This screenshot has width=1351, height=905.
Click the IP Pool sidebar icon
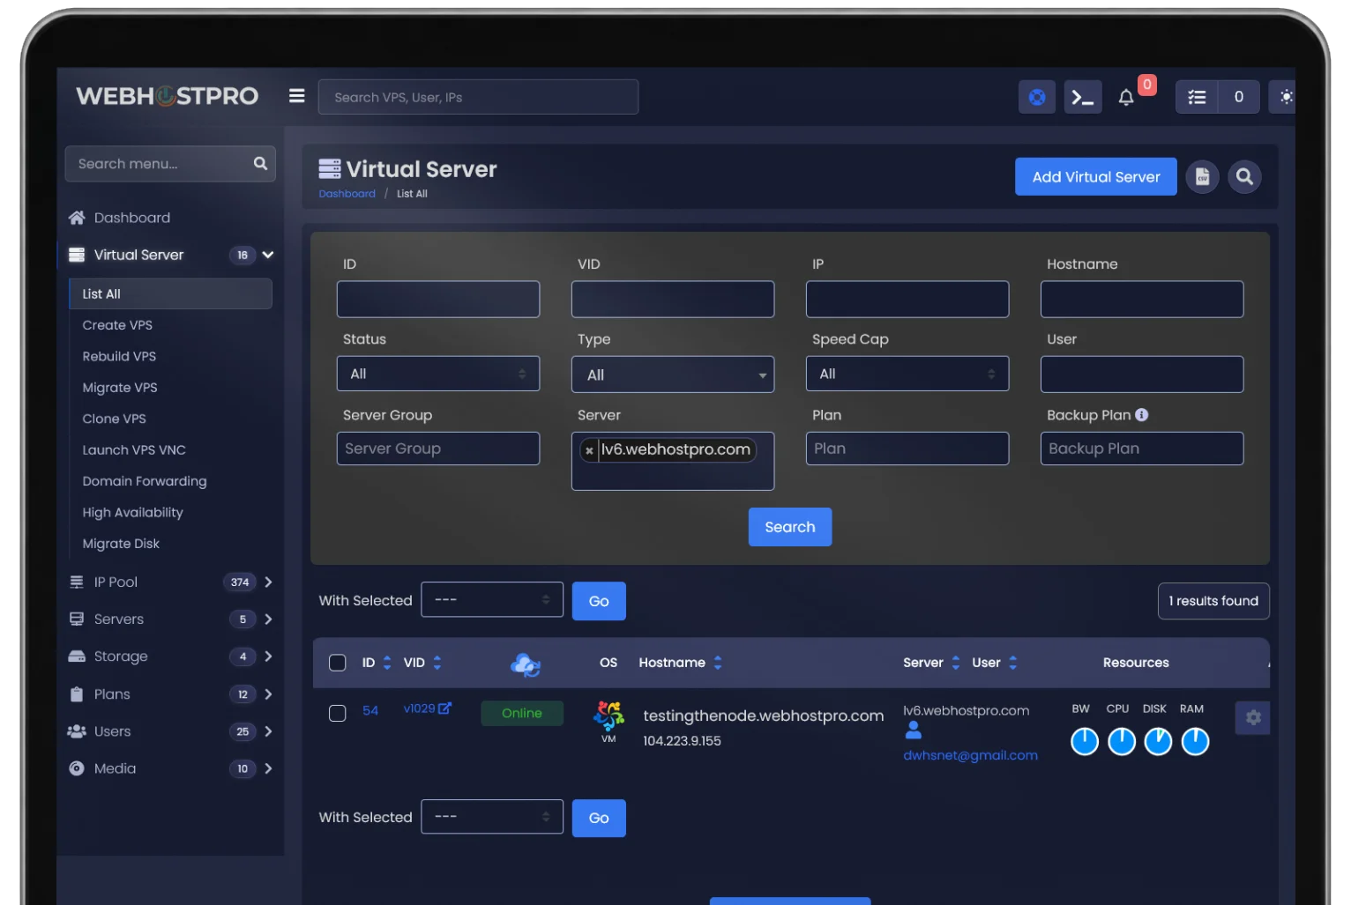(77, 582)
